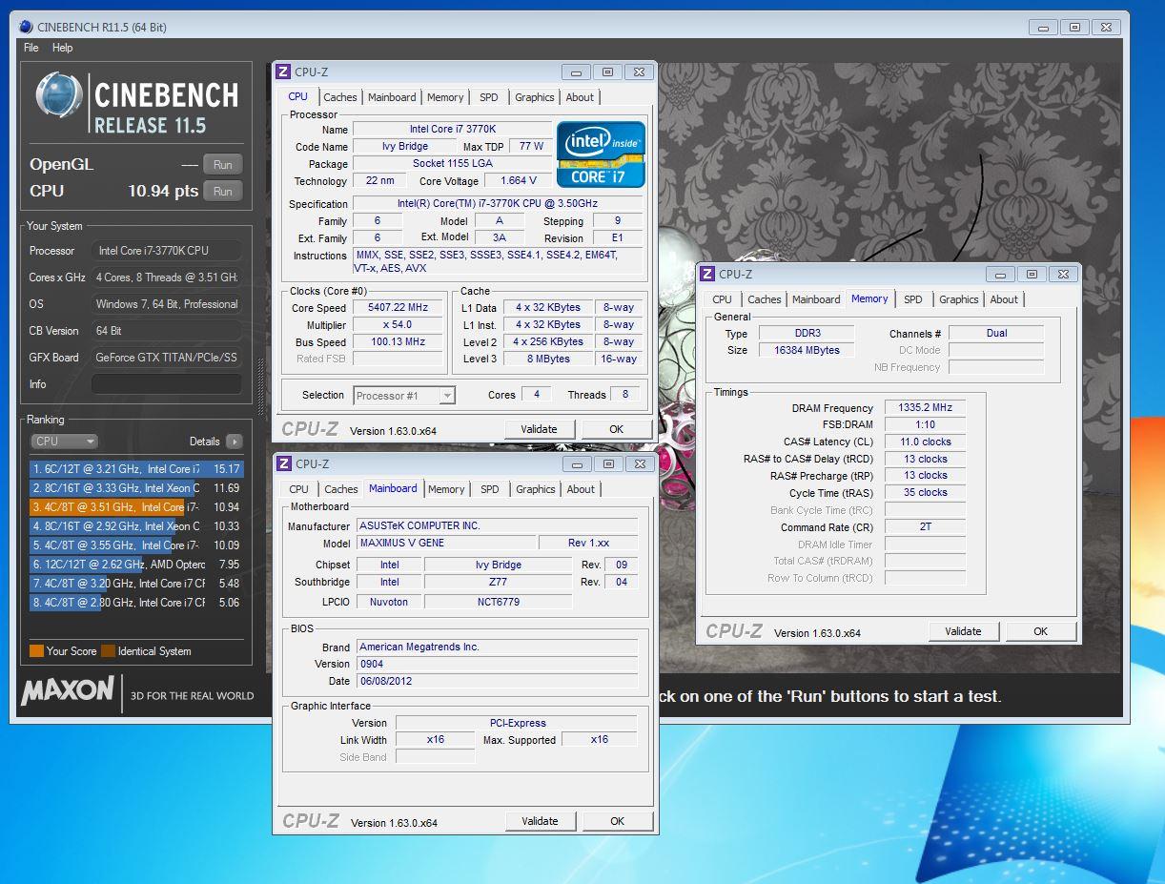Click the Identical System brown legend swatch
The width and height of the screenshot is (1165, 884).
pos(108,651)
